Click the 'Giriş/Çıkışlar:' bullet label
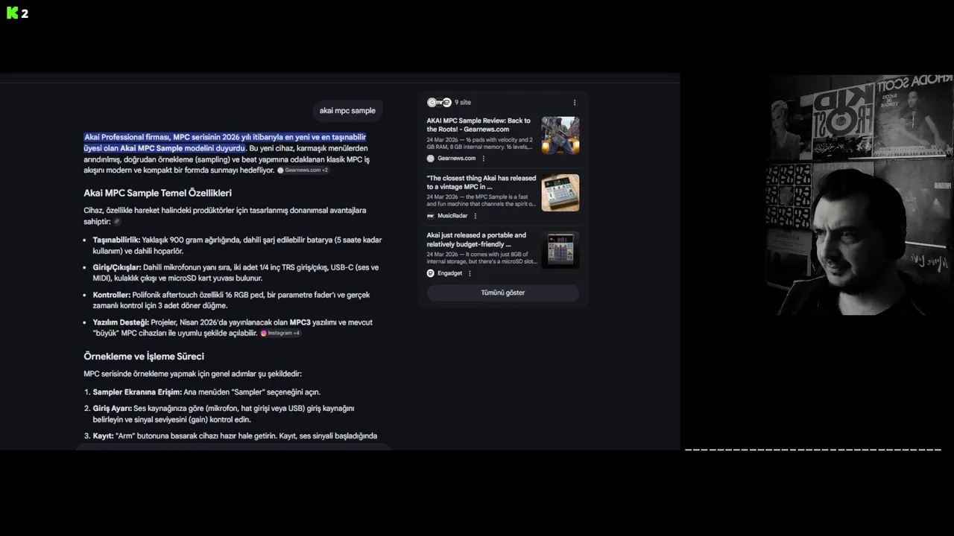The height and width of the screenshot is (536, 954). (x=117, y=267)
